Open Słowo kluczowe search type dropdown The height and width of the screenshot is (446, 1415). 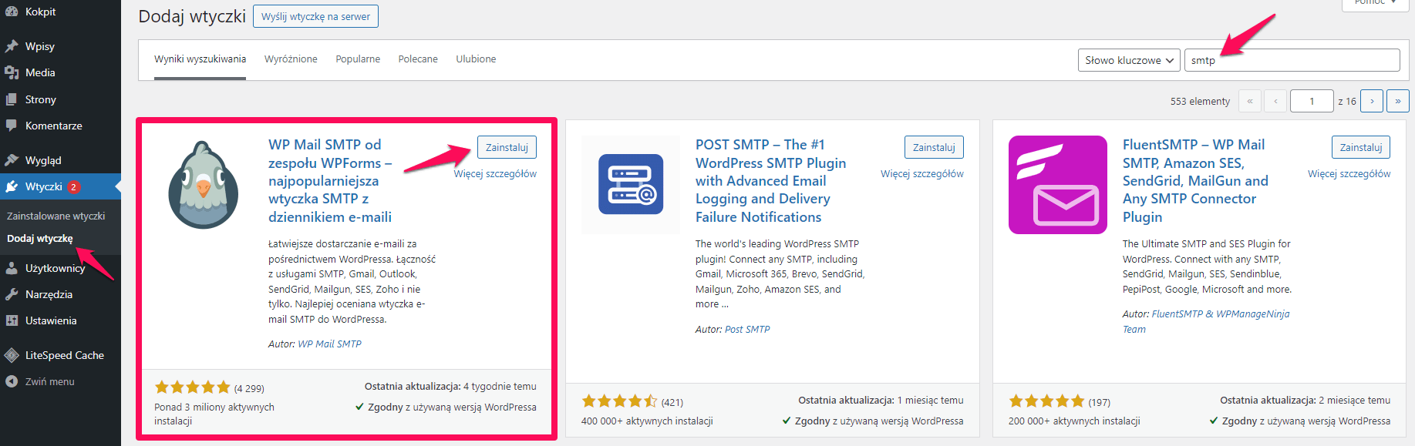pyautogui.click(x=1129, y=60)
